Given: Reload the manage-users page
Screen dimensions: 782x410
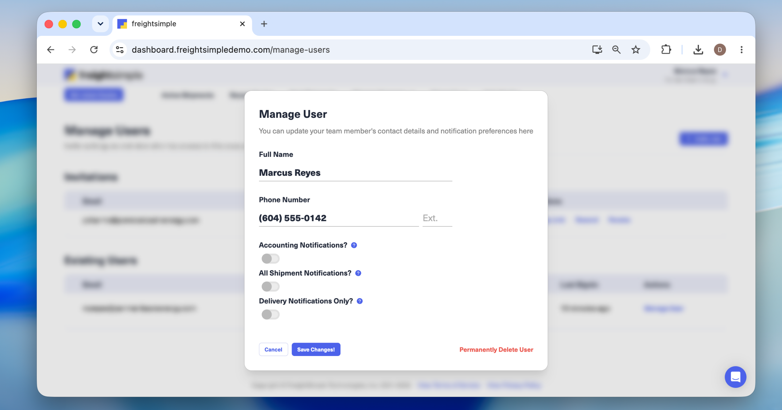Looking at the screenshot, I should pyautogui.click(x=94, y=50).
